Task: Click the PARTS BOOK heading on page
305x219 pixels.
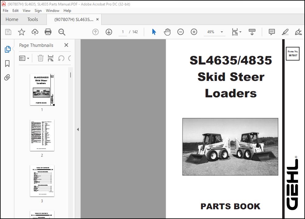Action: click(x=230, y=206)
